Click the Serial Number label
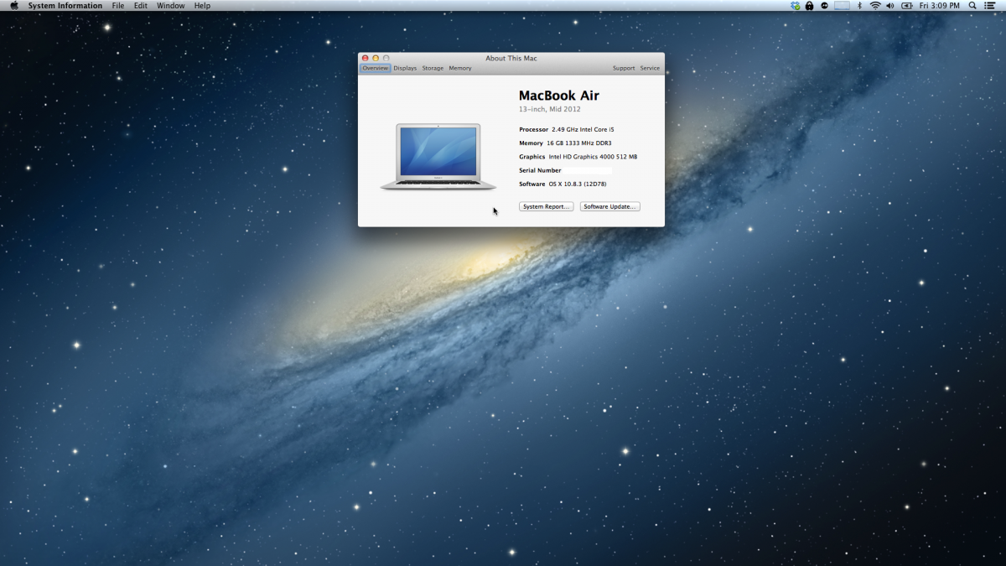Viewport: 1006px width, 566px height. [x=540, y=170]
